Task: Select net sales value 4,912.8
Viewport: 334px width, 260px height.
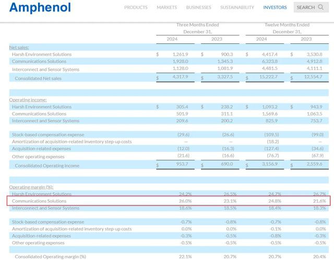Action: pos(314,61)
